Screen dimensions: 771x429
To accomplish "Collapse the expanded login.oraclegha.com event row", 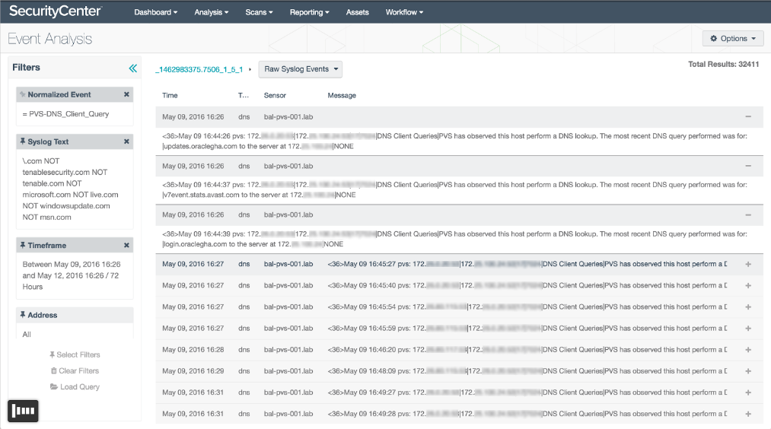I will click(x=748, y=214).
